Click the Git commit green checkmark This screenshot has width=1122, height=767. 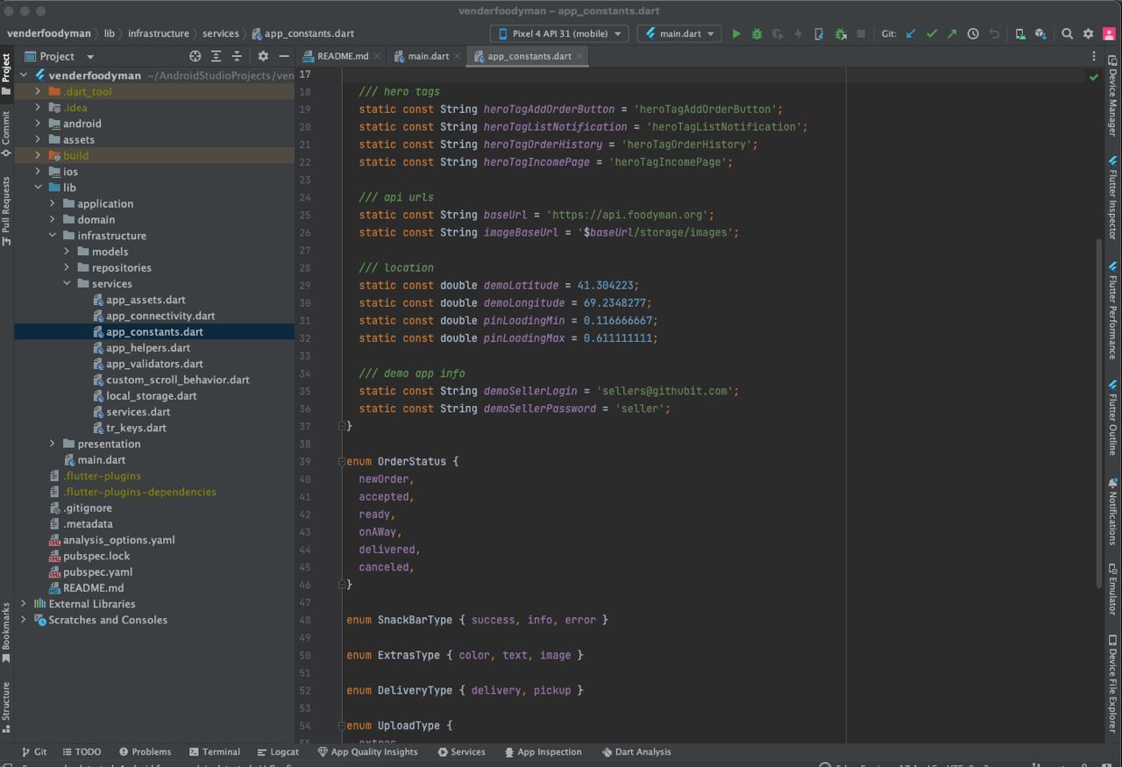coord(932,33)
